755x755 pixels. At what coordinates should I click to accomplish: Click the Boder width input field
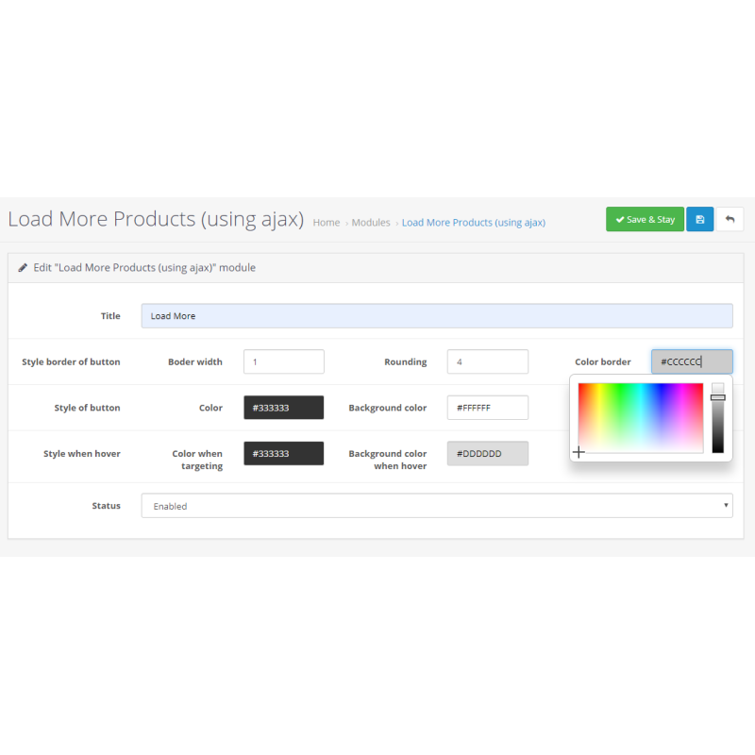click(283, 361)
